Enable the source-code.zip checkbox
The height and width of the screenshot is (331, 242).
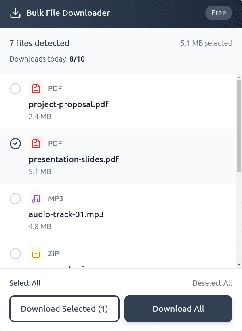(15, 254)
